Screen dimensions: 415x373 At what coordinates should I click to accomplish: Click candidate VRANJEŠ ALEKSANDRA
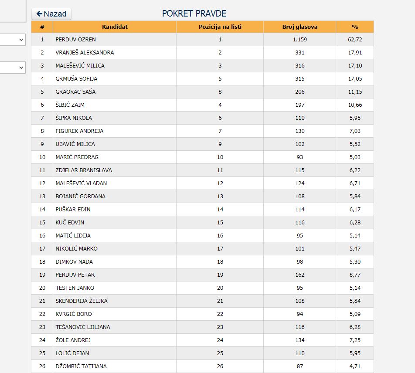click(x=85, y=53)
